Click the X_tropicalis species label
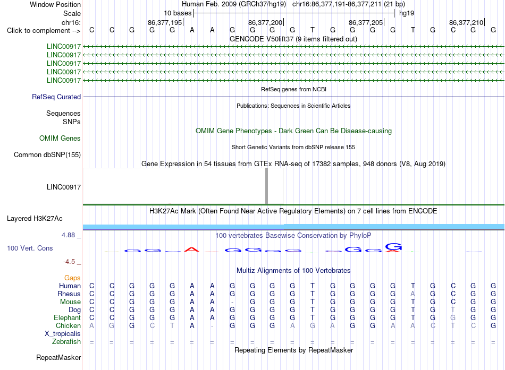Screen dimensions: 505x370 click(x=63, y=334)
